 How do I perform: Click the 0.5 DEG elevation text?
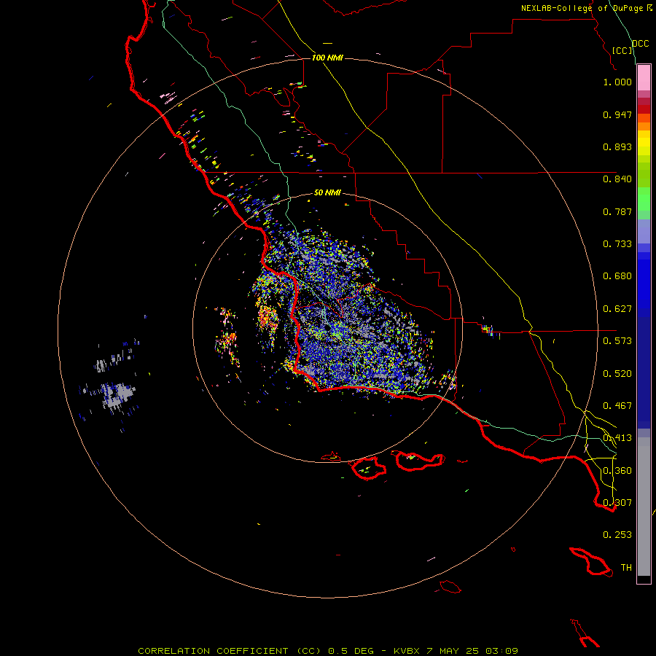click(x=352, y=651)
